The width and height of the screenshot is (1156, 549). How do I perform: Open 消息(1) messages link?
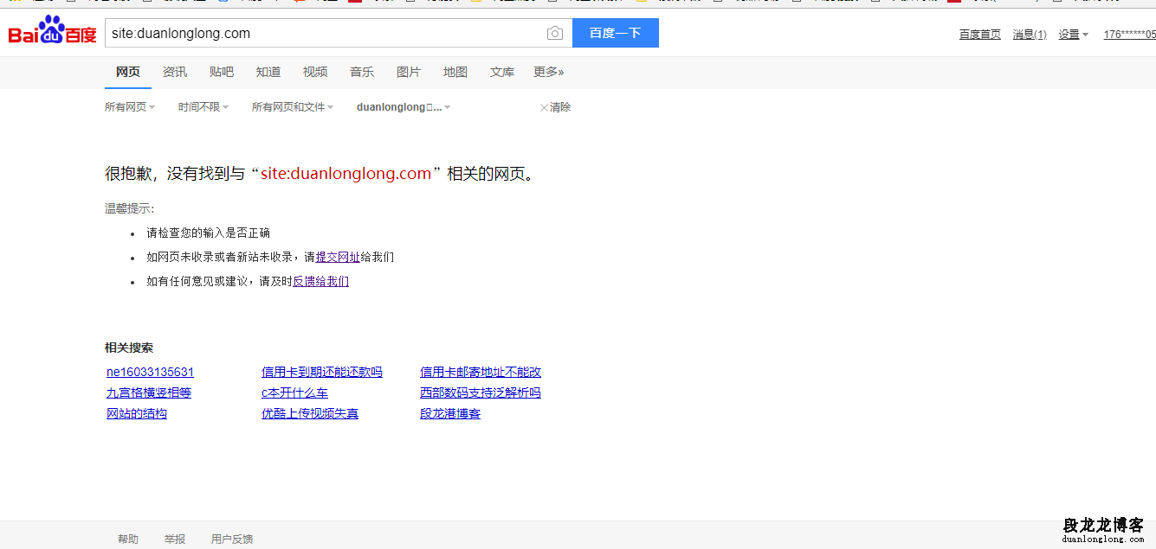pos(1030,35)
